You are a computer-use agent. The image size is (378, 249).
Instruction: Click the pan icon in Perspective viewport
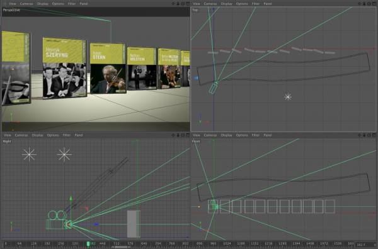pyautogui.click(x=173, y=4)
